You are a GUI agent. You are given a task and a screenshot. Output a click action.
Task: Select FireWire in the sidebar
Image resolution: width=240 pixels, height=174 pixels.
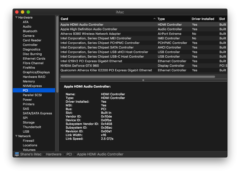pyautogui.click(x=29, y=68)
